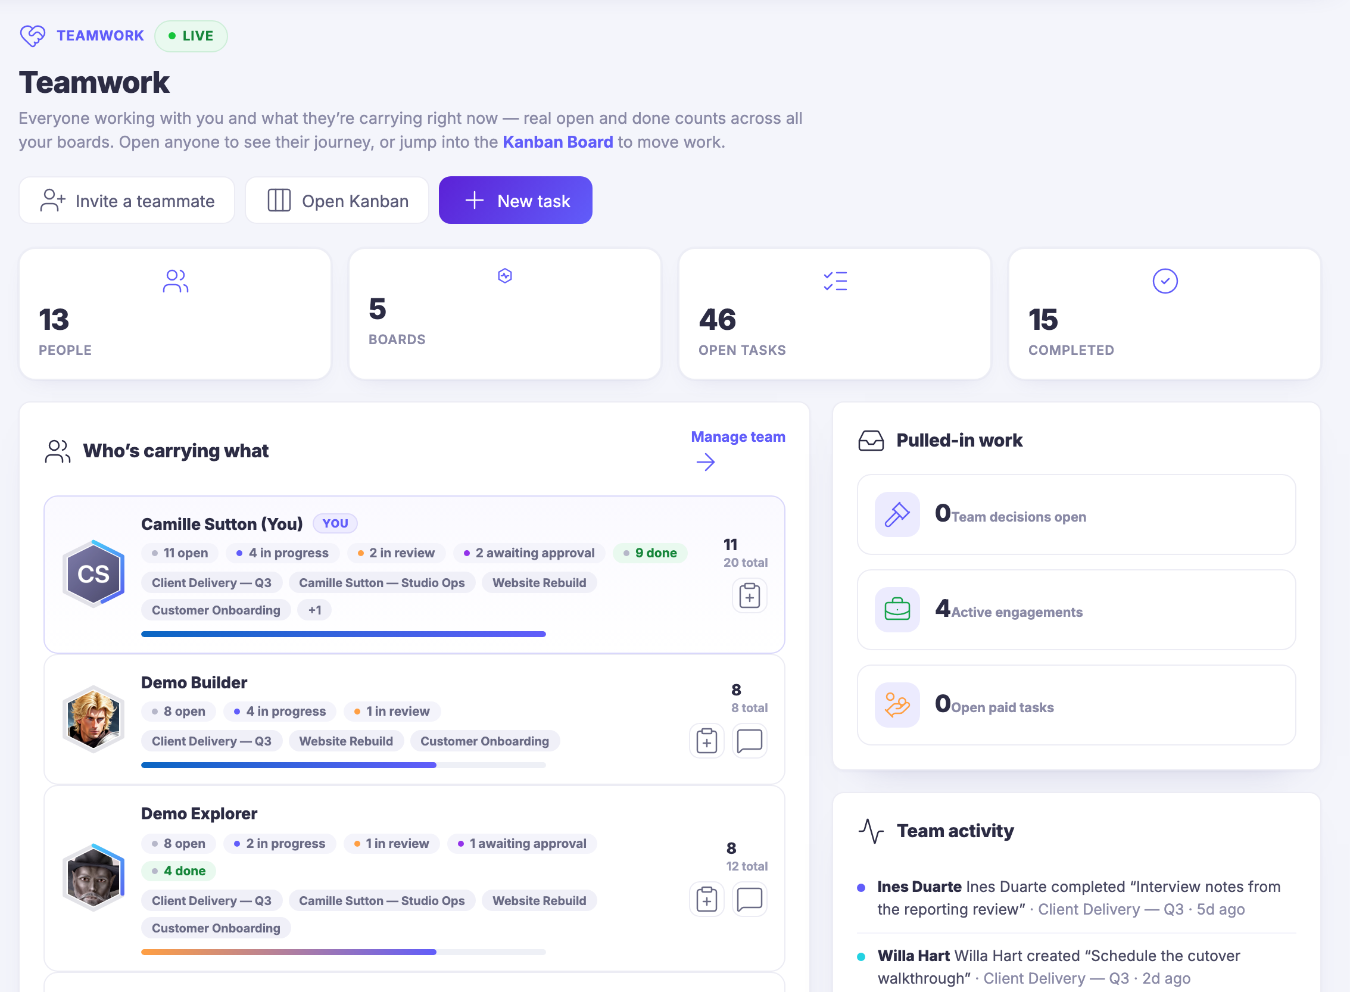
Task: Click the briefcase icon for Active engagements
Action: pos(897,610)
